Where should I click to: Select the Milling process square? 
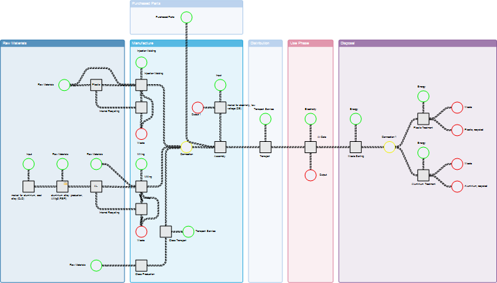click(x=141, y=186)
